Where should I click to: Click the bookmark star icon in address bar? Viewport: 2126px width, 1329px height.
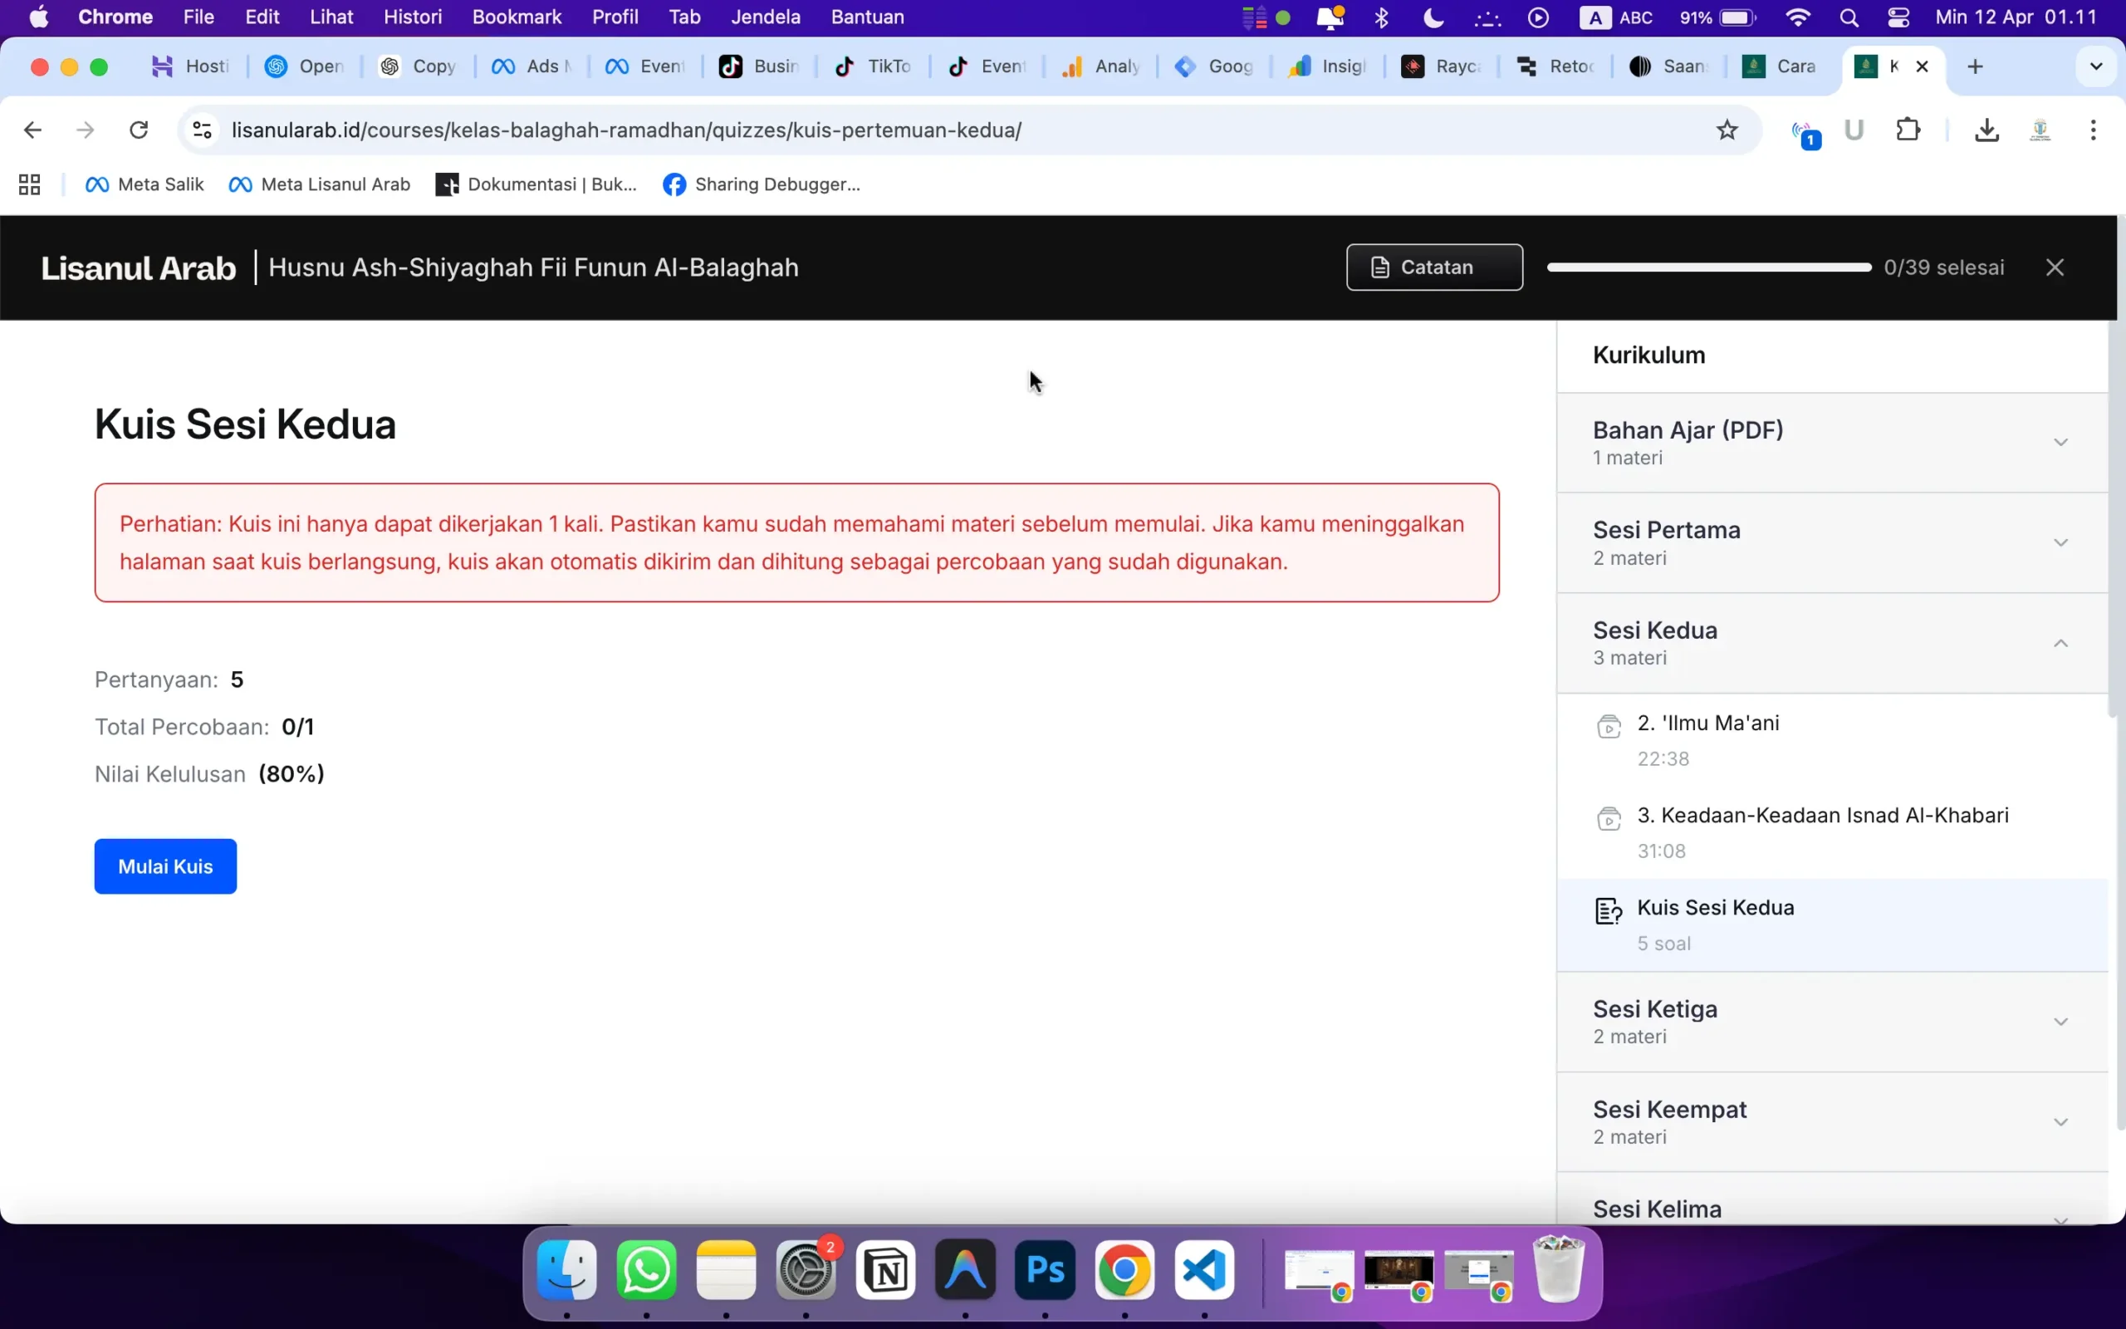(x=1727, y=130)
